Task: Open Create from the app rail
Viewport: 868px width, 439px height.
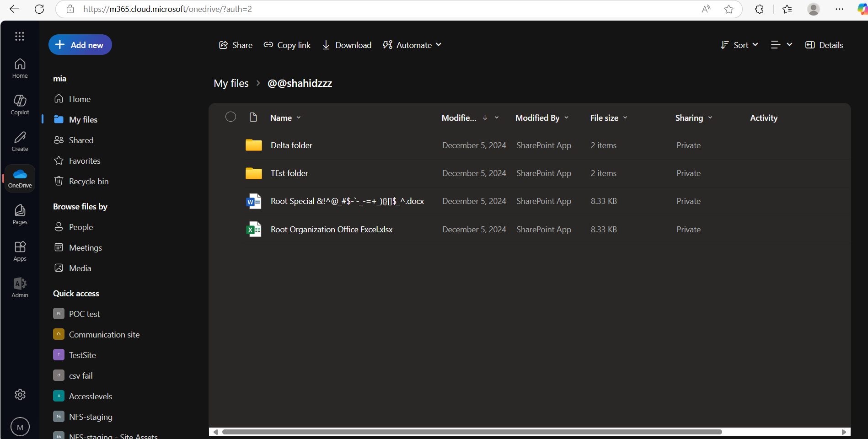Action: coord(20,142)
